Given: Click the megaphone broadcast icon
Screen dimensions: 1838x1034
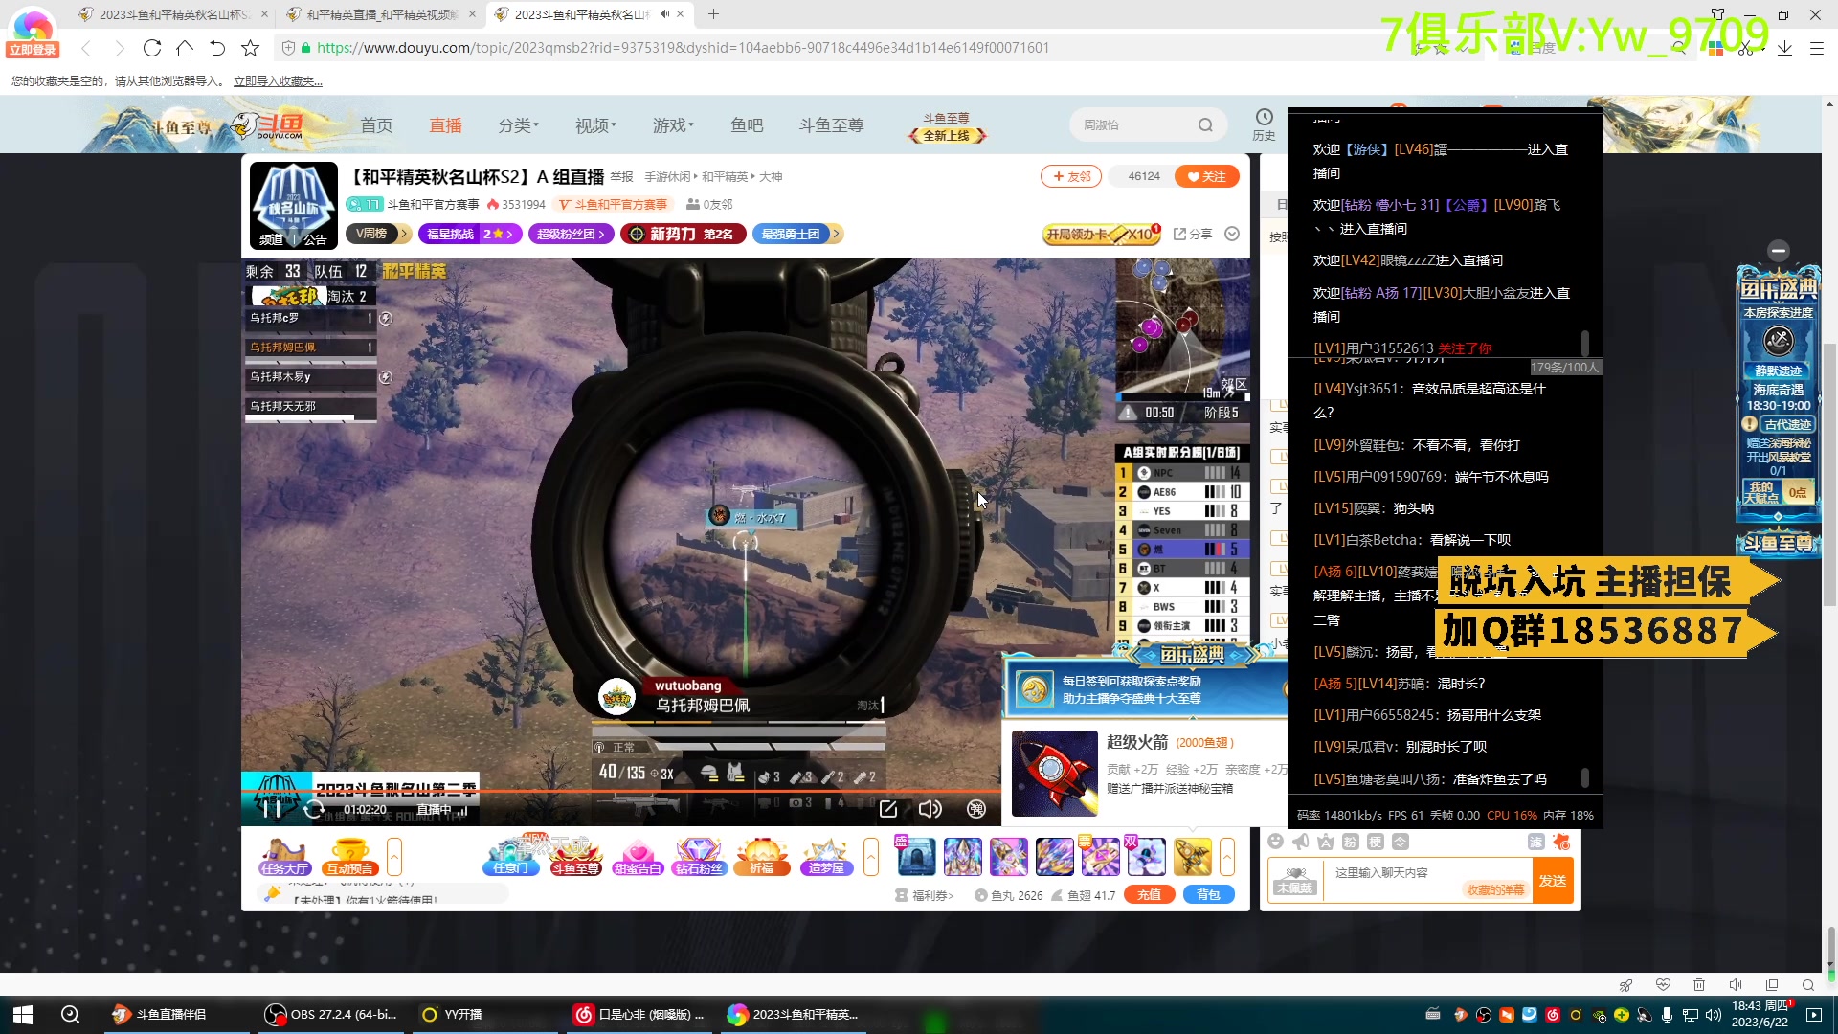Looking at the screenshot, I should (x=1300, y=842).
